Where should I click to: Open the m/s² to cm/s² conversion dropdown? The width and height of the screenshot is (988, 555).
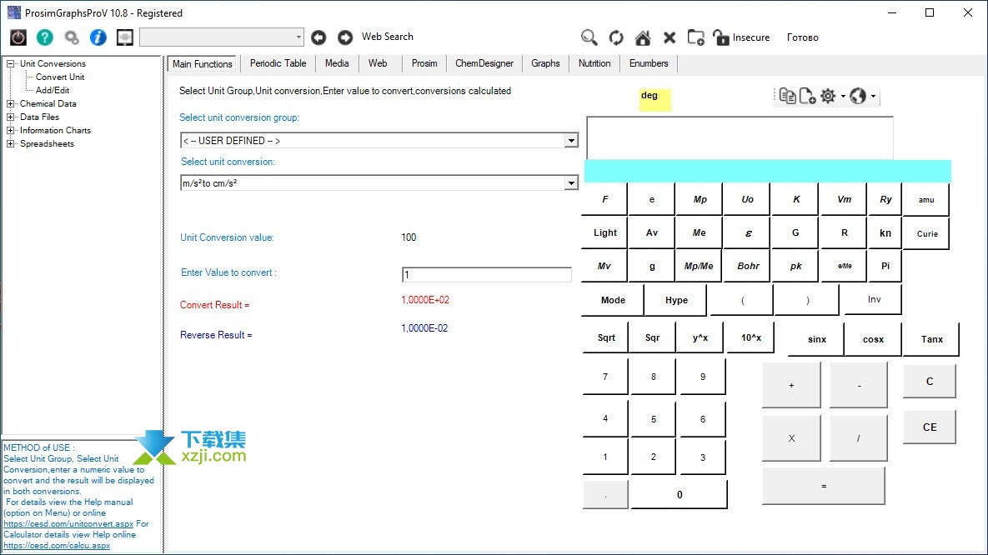pos(571,183)
